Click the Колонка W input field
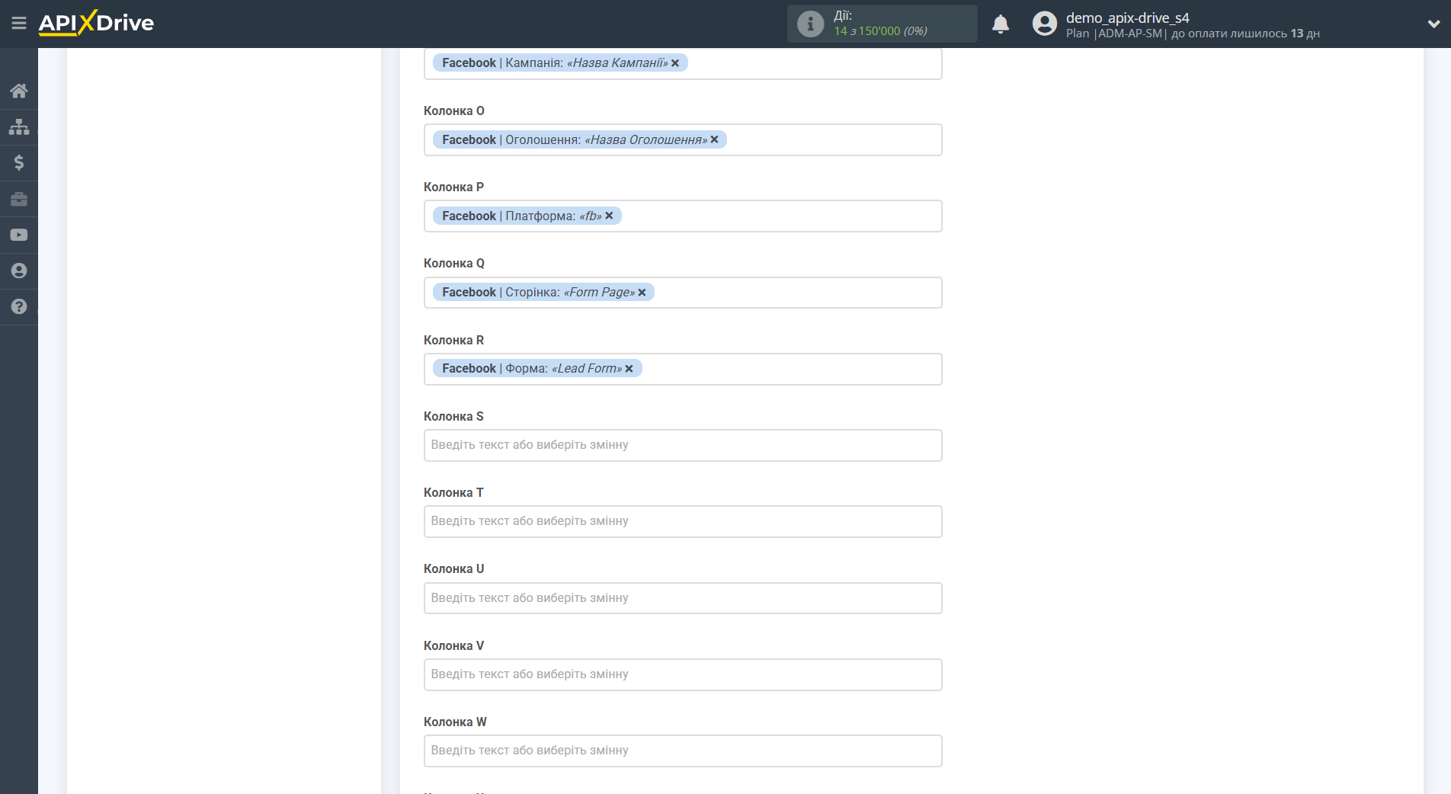The height and width of the screenshot is (794, 1451). point(683,751)
